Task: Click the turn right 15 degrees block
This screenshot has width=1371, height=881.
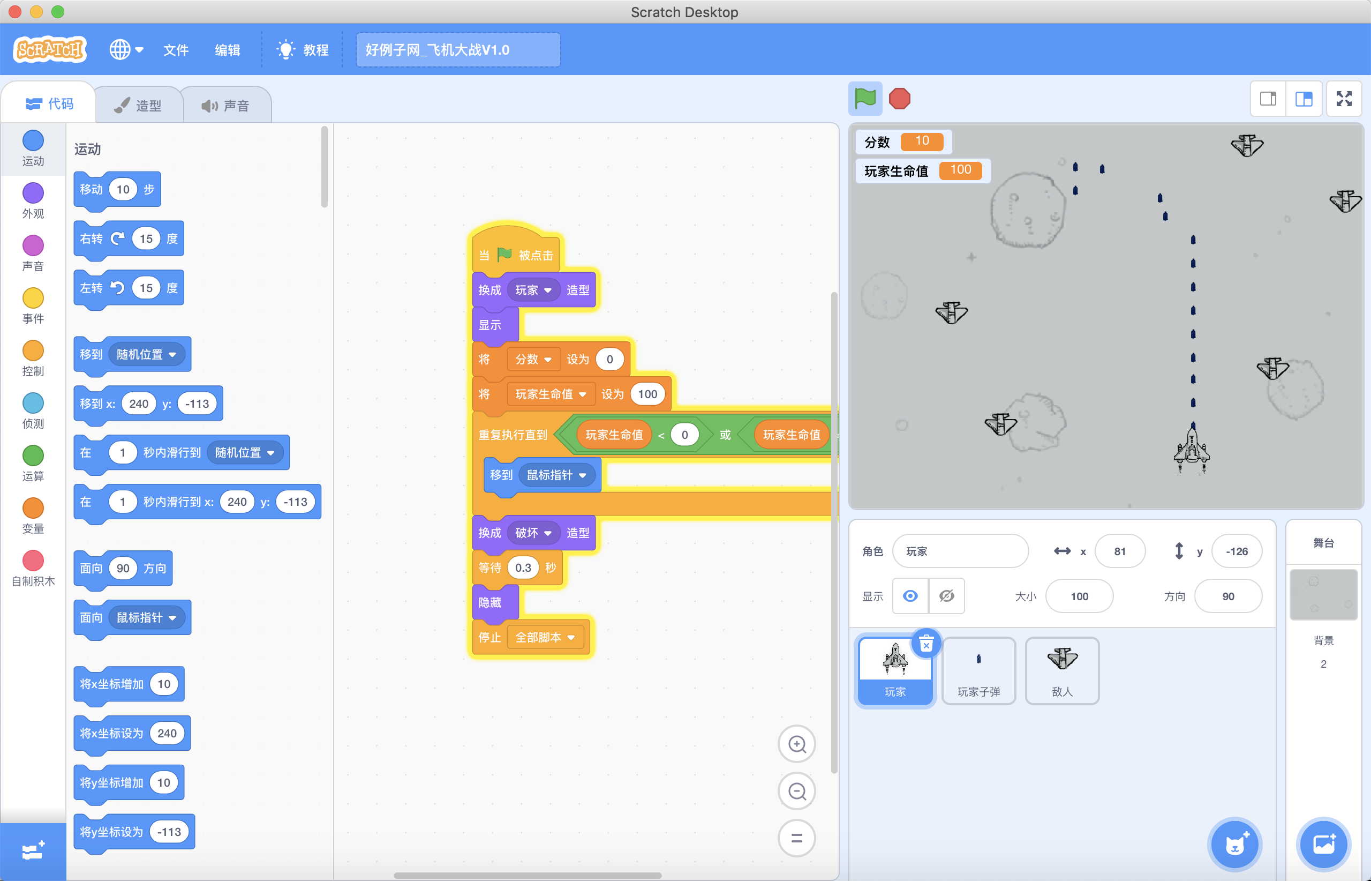Action: [x=129, y=238]
